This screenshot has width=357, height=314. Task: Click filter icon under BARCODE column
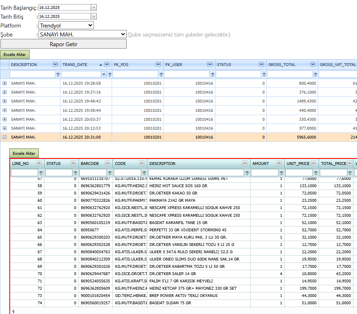[110, 173]
